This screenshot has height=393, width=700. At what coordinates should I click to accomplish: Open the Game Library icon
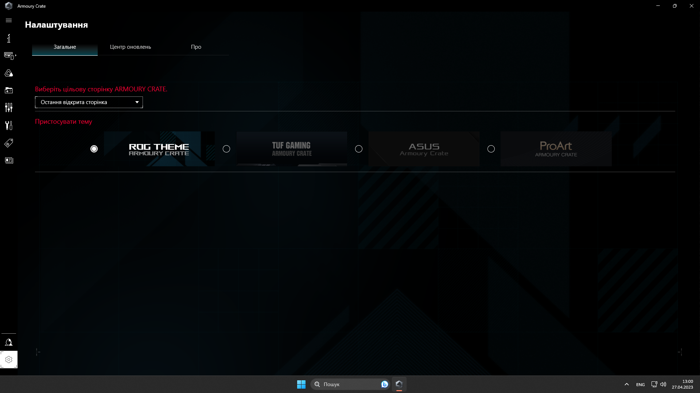tap(9, 90)
